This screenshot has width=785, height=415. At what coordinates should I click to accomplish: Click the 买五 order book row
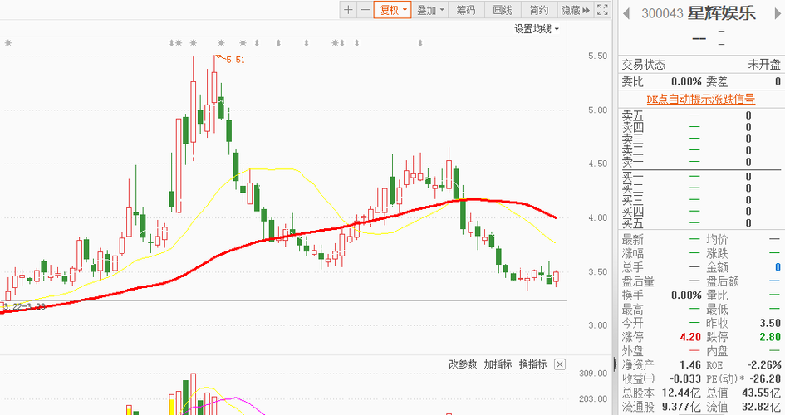pyautogui.click(x=700, y=223)
